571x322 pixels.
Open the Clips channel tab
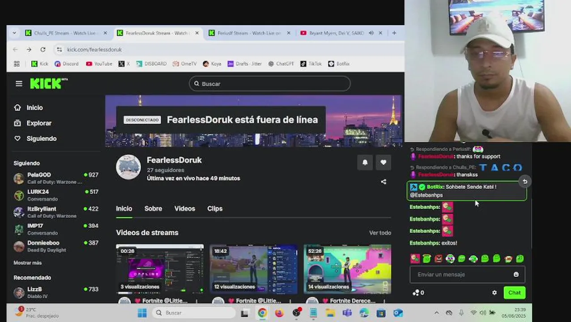pyautogui.click(x=215, y=208)
